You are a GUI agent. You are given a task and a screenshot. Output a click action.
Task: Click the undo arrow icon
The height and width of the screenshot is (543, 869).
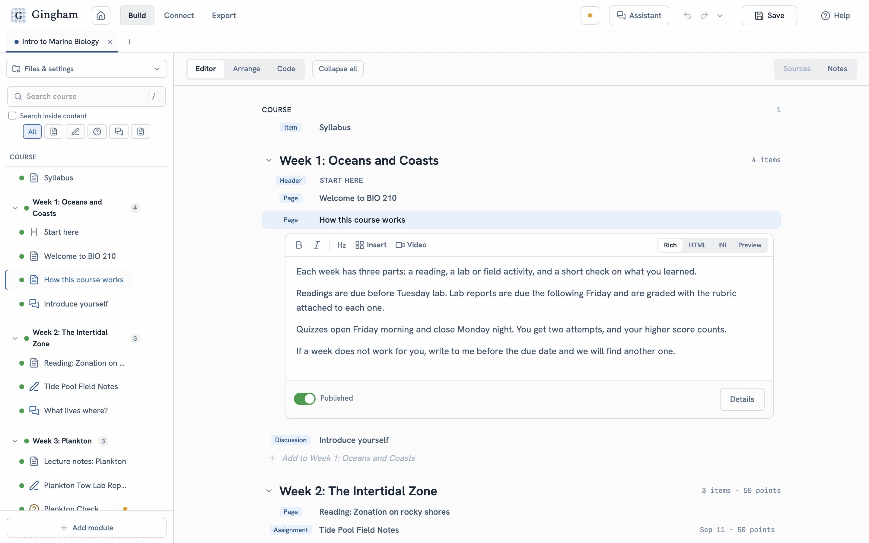(687, 15)
